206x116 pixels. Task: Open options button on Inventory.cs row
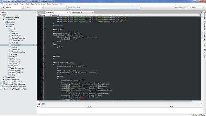(35, 45)
